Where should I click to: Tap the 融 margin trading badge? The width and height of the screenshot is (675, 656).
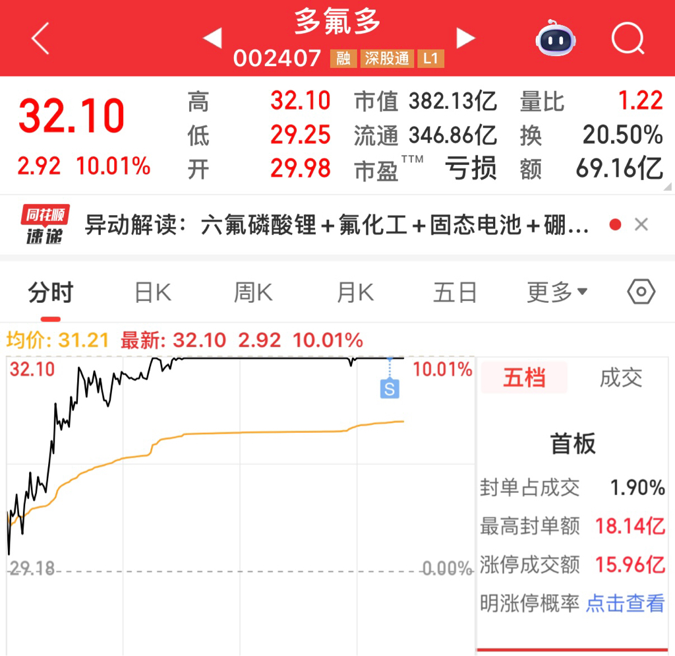(x=343, y=58)
